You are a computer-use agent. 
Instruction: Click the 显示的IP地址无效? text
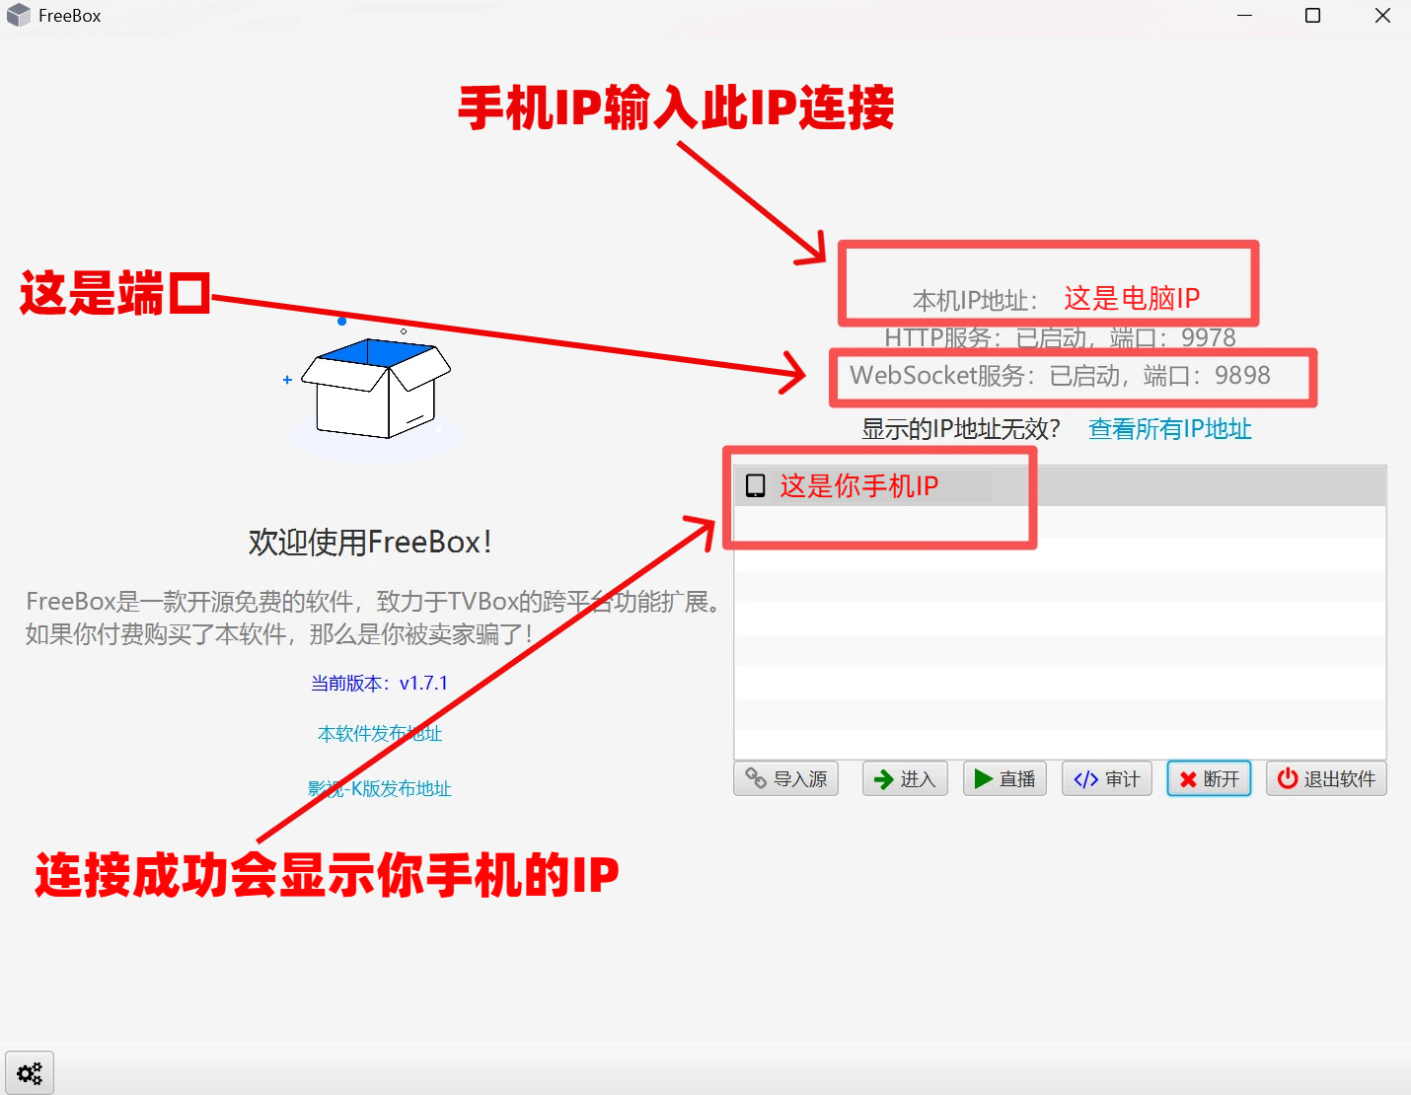(x=961, y=429)
